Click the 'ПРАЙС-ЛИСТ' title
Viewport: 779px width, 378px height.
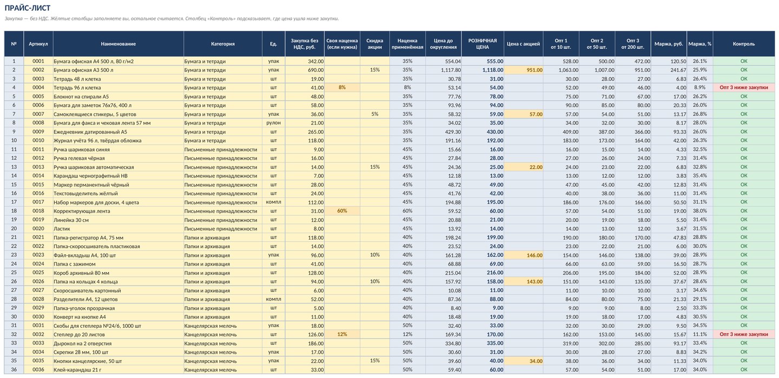coord(28,8)
